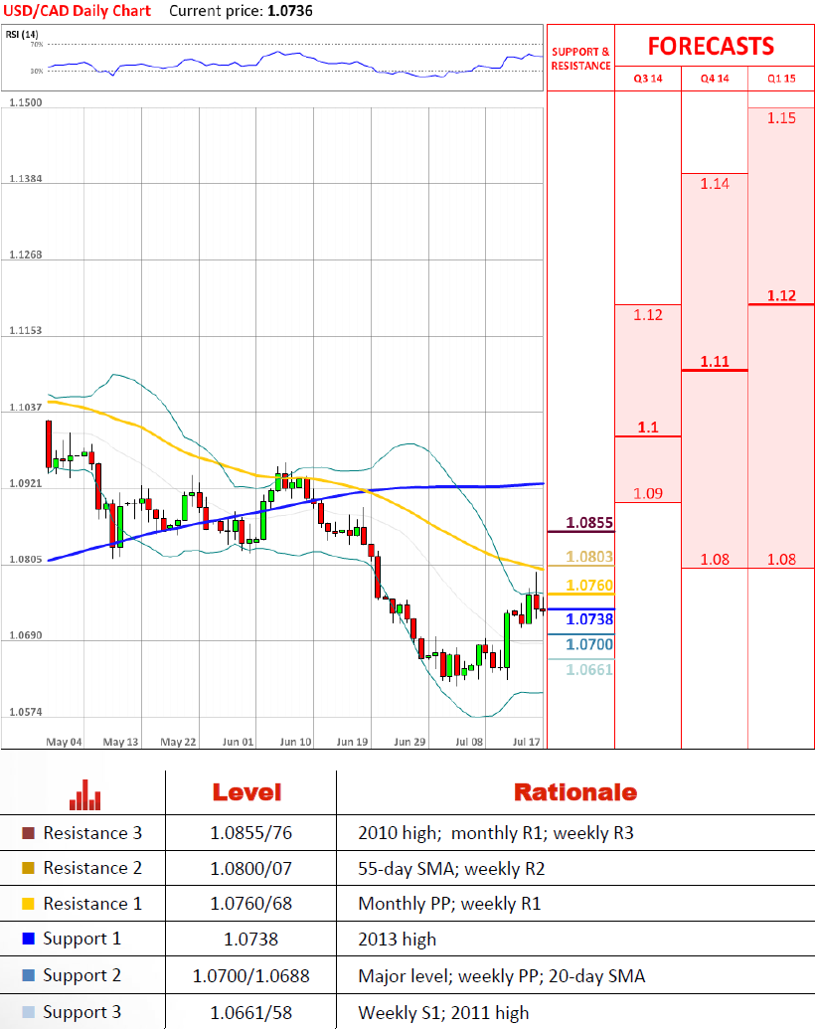Screen dimensions: 815x1029
Task: Click the bold 1.1 median in Q3 14
Action: [x=648, y=428]
